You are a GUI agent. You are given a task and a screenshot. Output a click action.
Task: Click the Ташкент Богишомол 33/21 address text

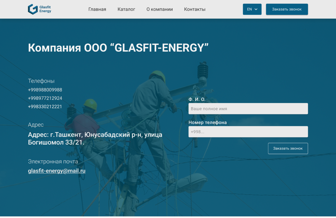pyautogui.click(x=95, y=139)
